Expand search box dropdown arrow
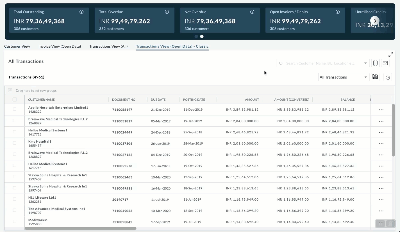The width and height of the screenshot is (400, 232). pyautogui.click(x=365, y=63)
